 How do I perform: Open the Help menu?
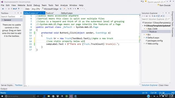click(x=81, y=5)
